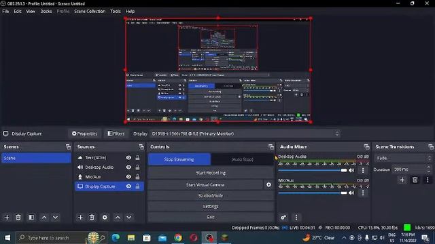Click Stop Streaming button

(x=179, y=160)
